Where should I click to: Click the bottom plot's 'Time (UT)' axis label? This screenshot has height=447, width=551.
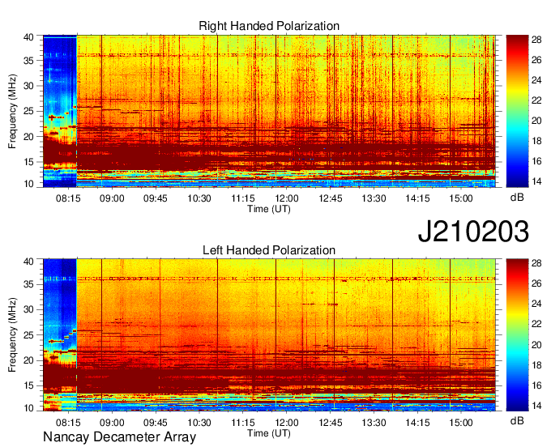pos(269,433)
